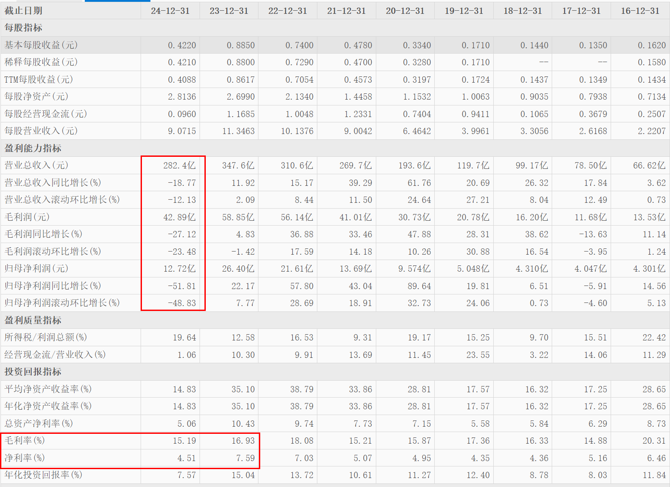Select the 平均净资产收益率(%) row label
670x487 pixels.
[48, 389]
